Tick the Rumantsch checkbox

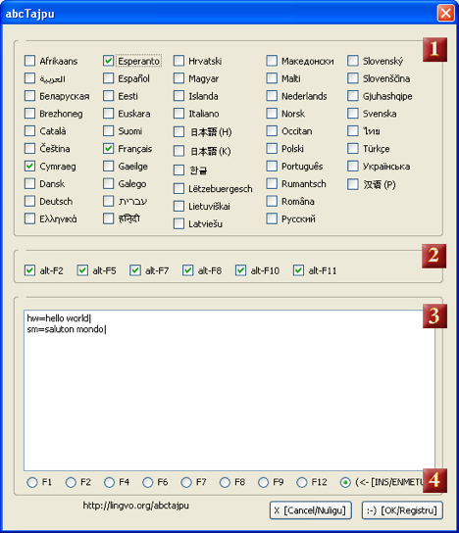(x=272, y=183)
